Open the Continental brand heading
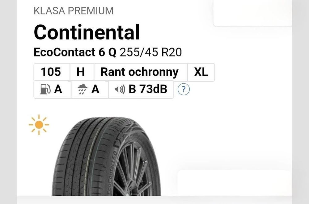 point(87,32)
